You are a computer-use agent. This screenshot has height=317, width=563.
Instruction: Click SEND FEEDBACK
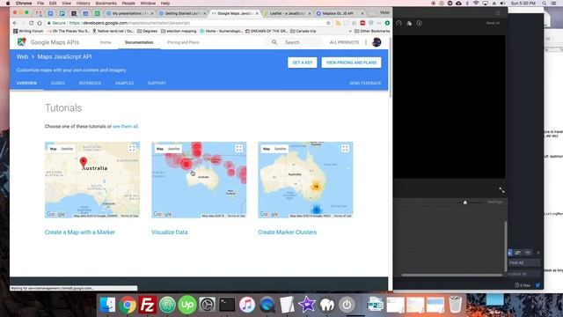click(365, 83)
